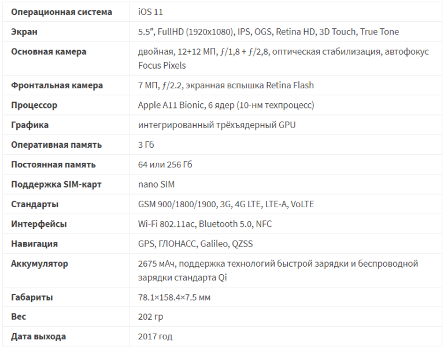The width and height of the screenshot is (444, 348).
Task: Click the '202 гр' weight value
Action: (x=151, y=317)
